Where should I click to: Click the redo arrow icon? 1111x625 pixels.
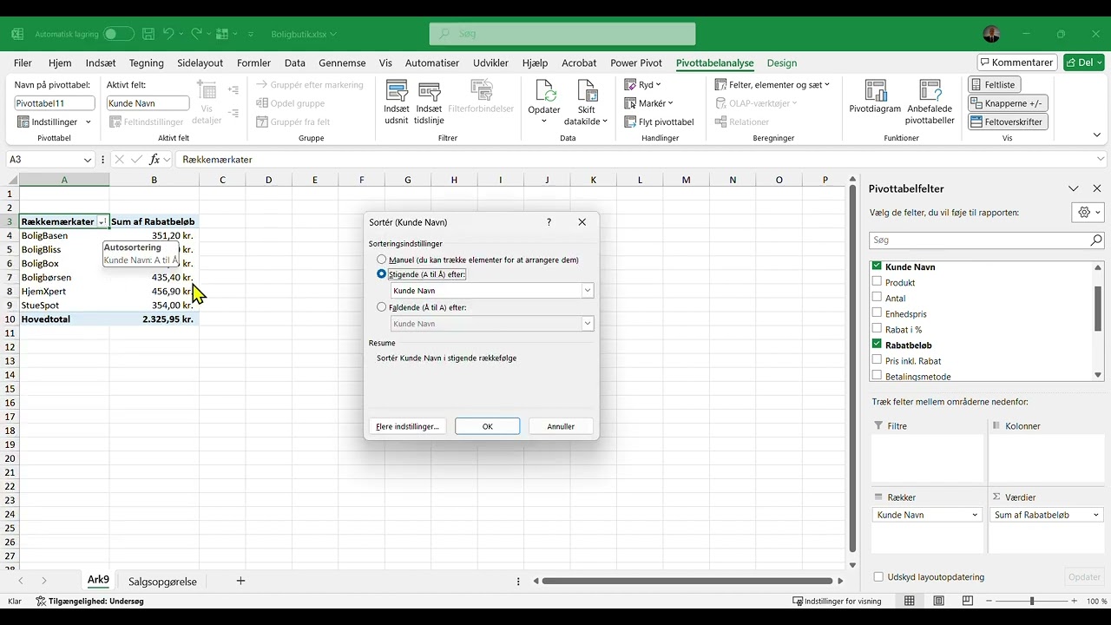[197, 34]
